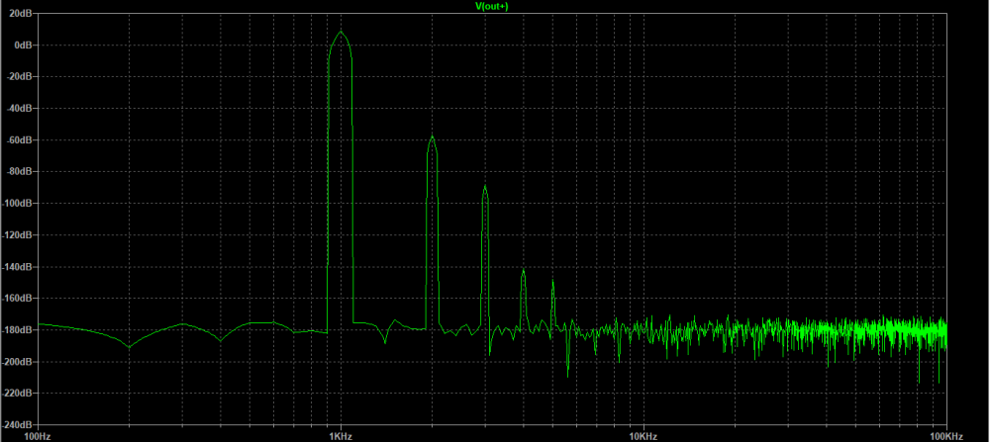Click the -40dB axis label
The height and width of the screenshot is (442, 990).
[20, 109]
